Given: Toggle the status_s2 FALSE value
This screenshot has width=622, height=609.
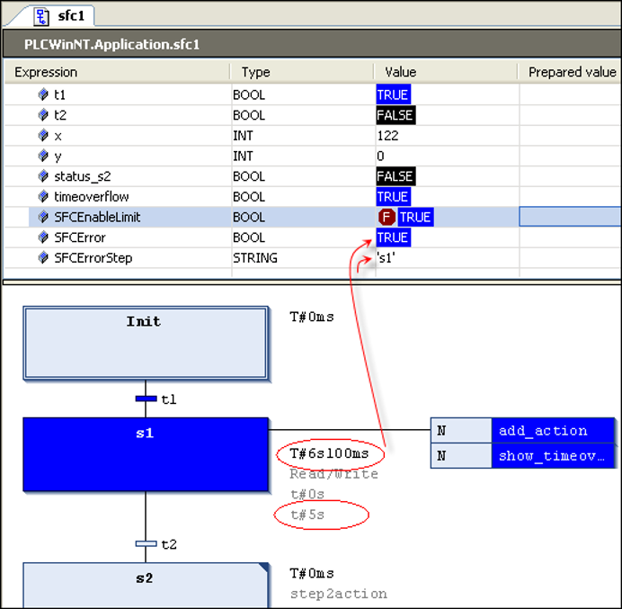Looking at the screenshot, I should [x=395, y=176].
